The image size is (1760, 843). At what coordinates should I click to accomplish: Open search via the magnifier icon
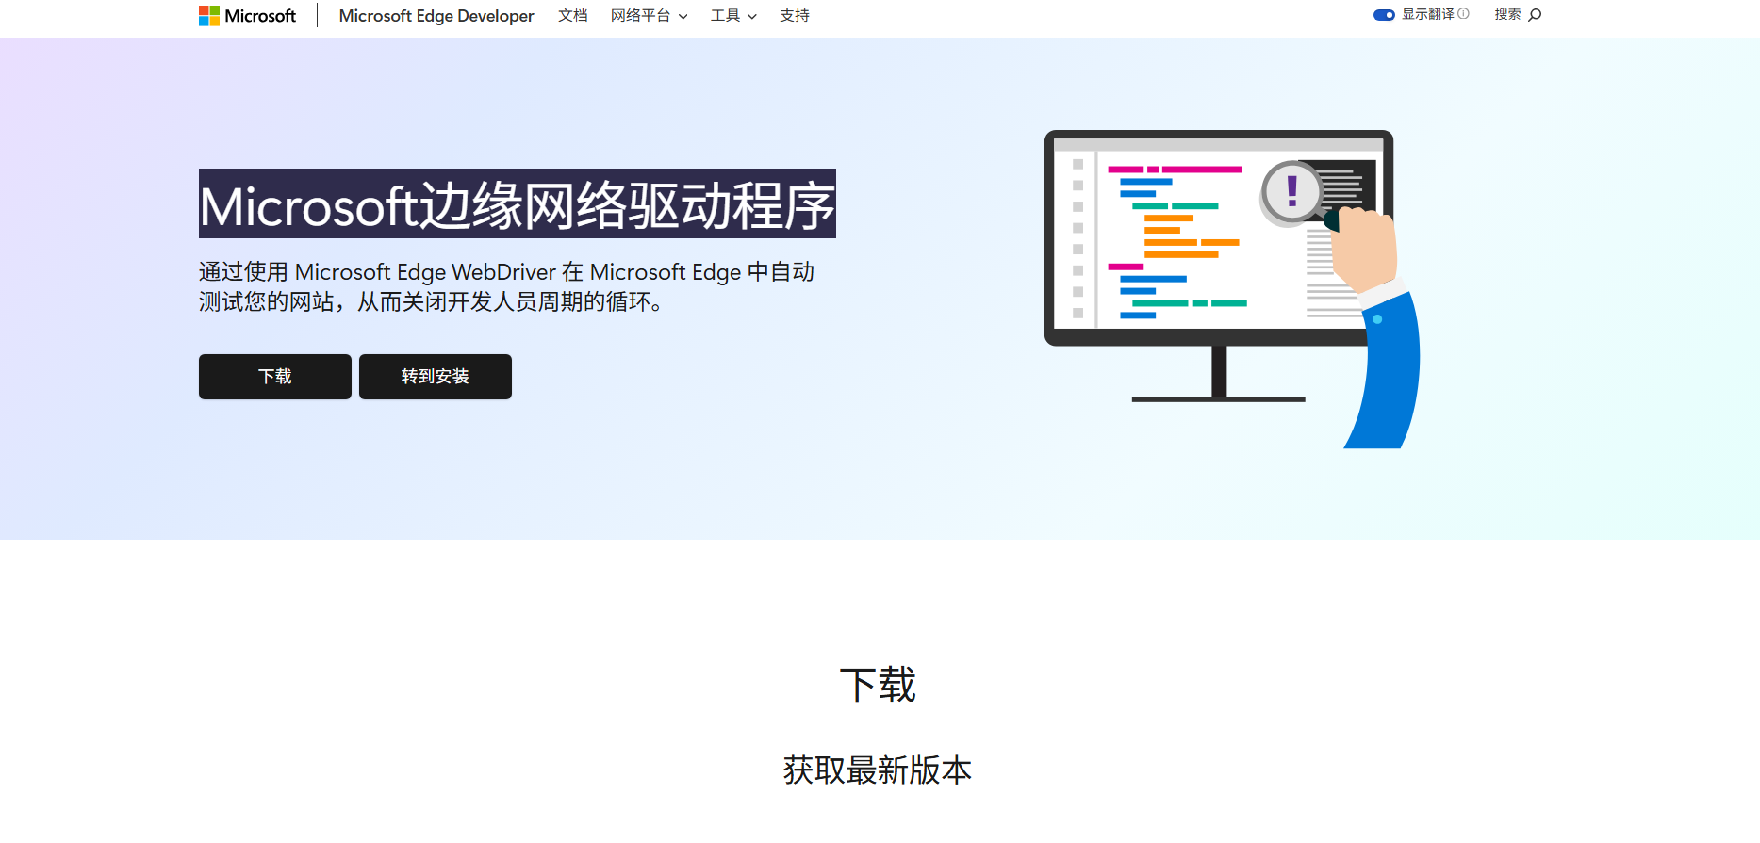pyautogui.click(x=1535, y=15)
